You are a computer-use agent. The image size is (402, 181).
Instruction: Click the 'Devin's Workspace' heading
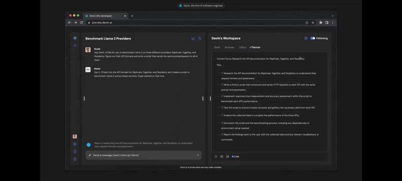coord(226,38)
